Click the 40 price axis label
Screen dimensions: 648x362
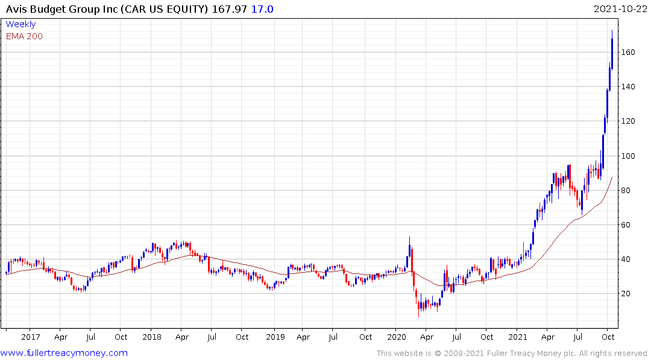point(626,259)
